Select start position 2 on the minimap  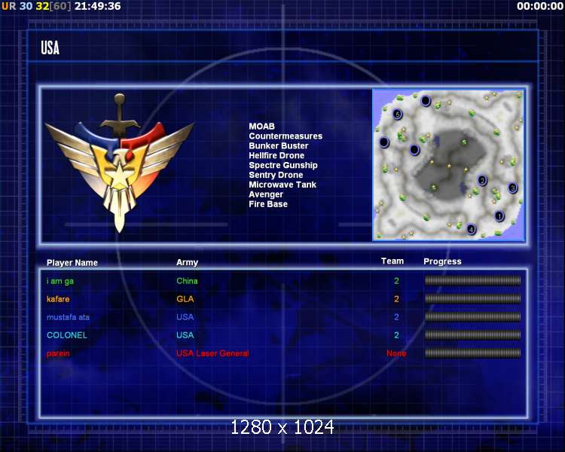point(482,180)
